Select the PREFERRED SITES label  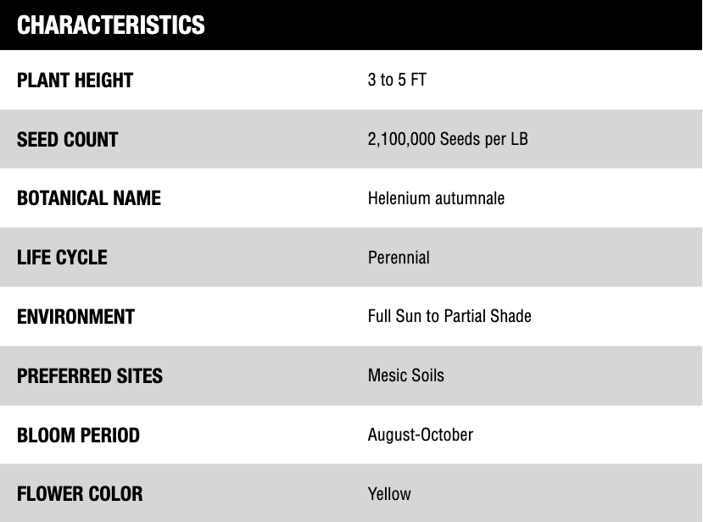[x=90, y=375]
